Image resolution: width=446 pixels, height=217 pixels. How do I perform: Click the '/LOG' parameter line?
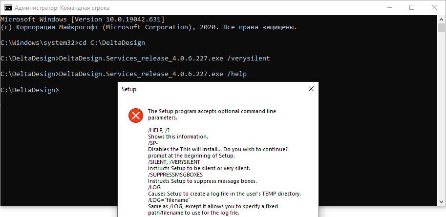coord(154,187)
